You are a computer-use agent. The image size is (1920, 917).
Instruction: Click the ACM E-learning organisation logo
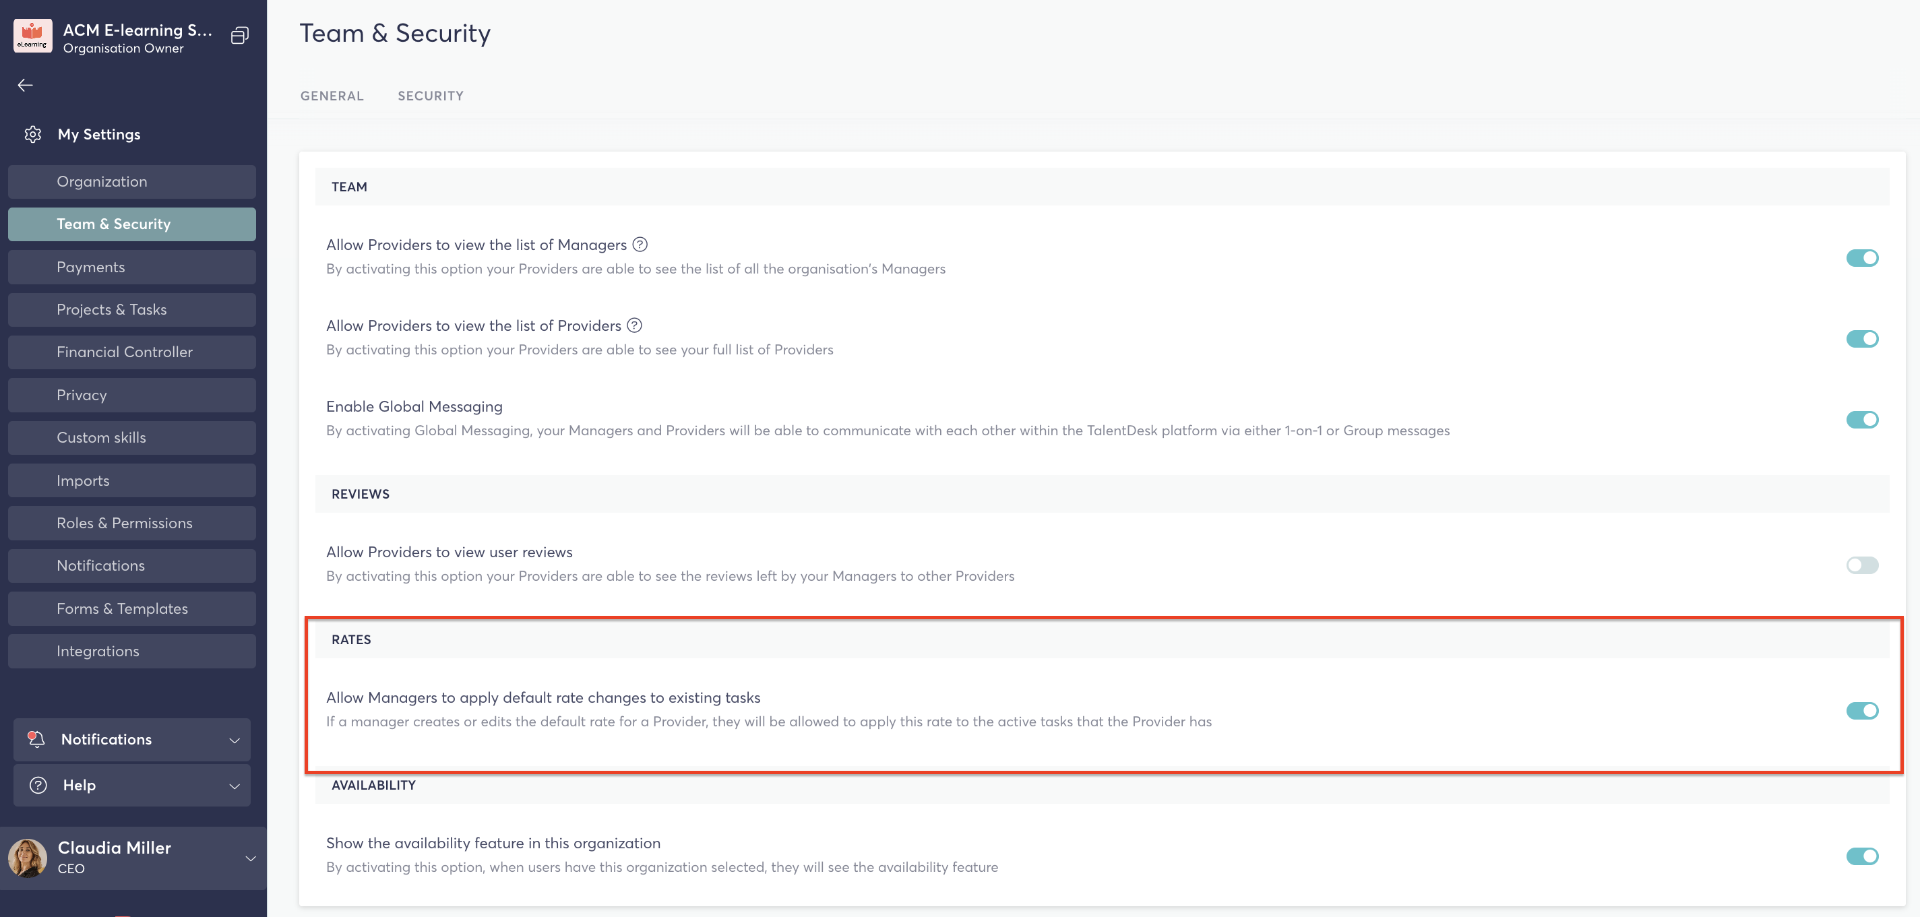(x=33, y=36)
